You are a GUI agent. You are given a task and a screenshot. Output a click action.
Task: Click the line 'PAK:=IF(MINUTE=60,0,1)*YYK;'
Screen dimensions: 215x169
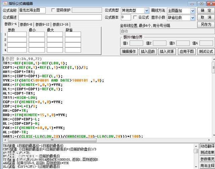34,128
